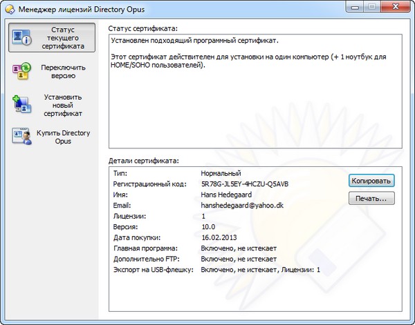415x325 pixels.
Task: Open the "Статус текущего сертификата" section
Action: (x=52, y=37)
